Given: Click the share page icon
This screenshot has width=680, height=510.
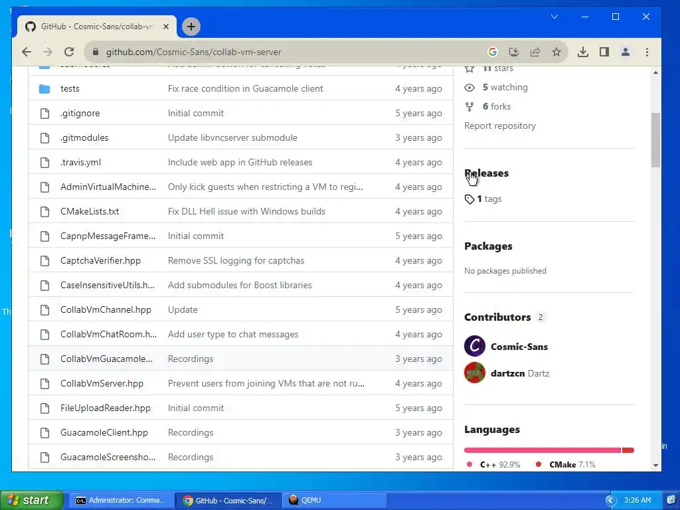Looking at the screenshot, I should pos(535,52).
